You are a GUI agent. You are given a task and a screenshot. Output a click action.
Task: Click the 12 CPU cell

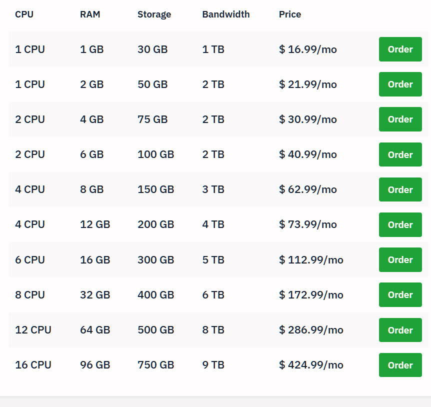pos(33,330)
